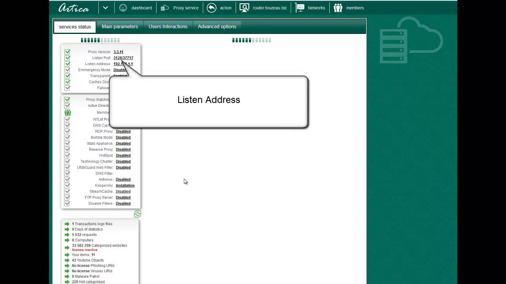Image resolution: width=506 pixels, height=284 pixels.
Task: Open the Proxy service menu label
Action: [x=186, y=8]
